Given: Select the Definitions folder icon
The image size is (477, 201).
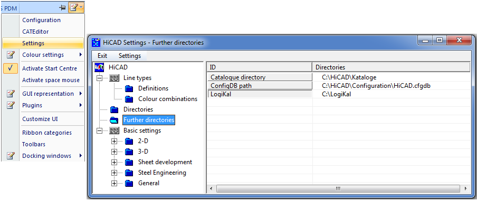Looking at the screenshot, I should coord(129,88).
